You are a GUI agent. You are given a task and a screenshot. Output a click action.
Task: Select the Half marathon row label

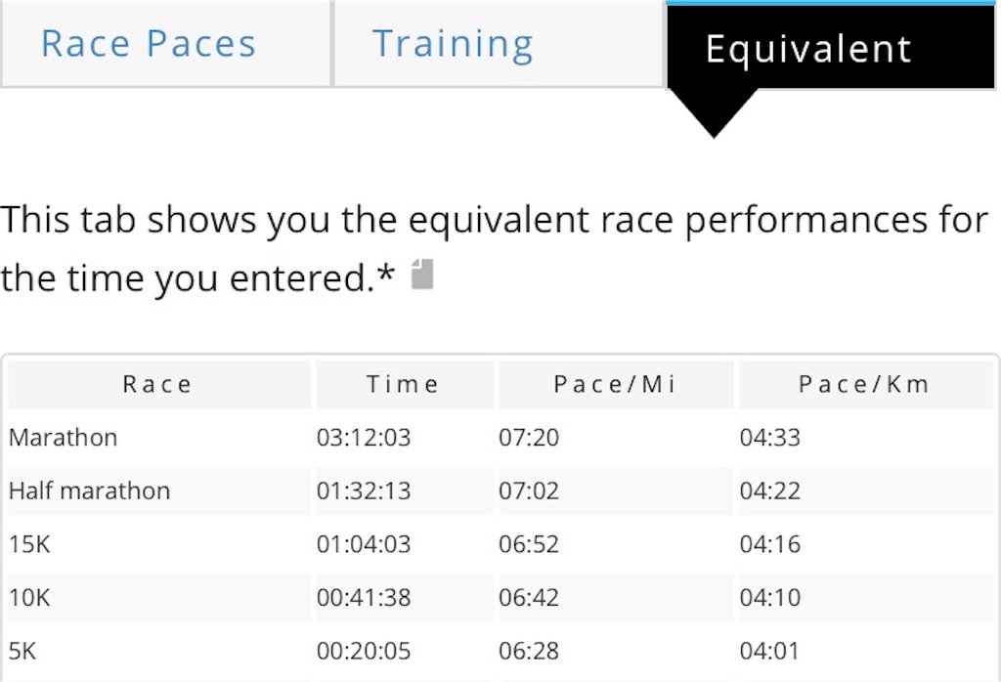coord(89,490)
